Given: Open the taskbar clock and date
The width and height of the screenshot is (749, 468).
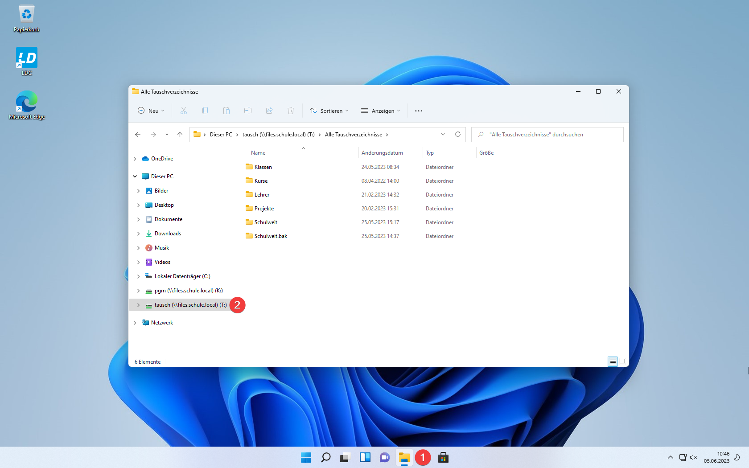Looking at the screenshot, I should [x=717, y=457].
